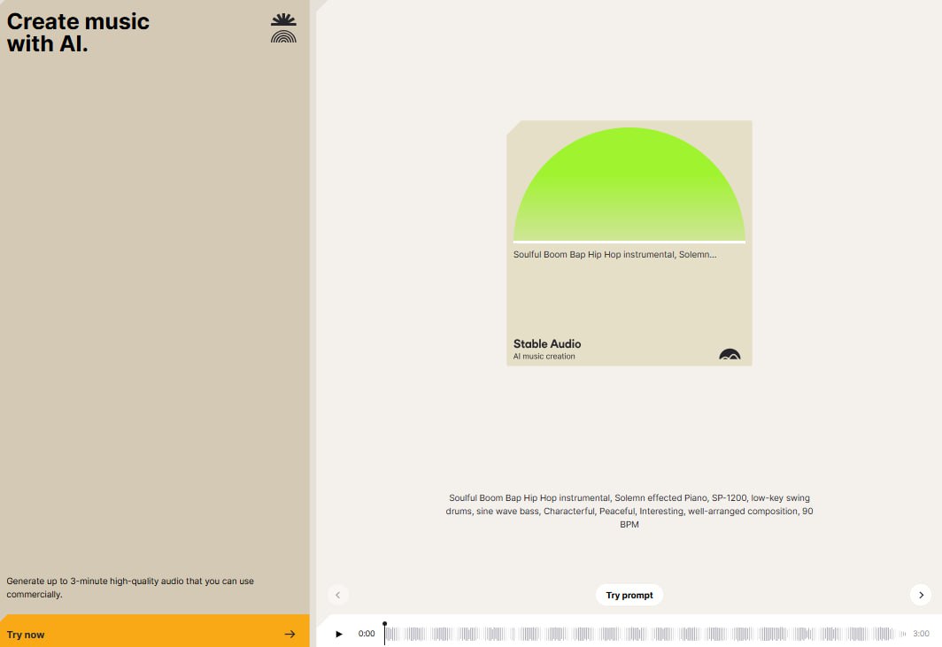Click the playhead marker at track start
Viewport: 942px width, 647px height.
click(x=384, y=626)
